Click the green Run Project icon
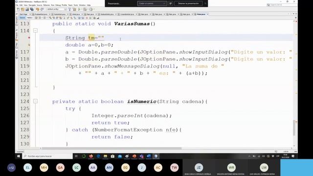This screenshot has height=176, width=313. click(79, 9)
